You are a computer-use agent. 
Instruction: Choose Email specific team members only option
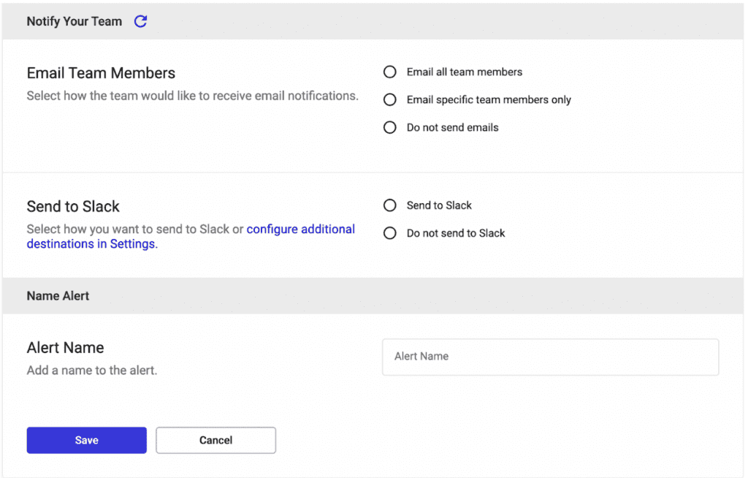click(390, 99)
